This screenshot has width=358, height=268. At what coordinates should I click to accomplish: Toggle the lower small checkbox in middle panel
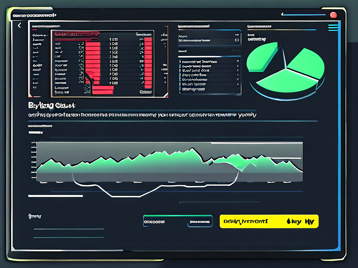tap(237, 40)
